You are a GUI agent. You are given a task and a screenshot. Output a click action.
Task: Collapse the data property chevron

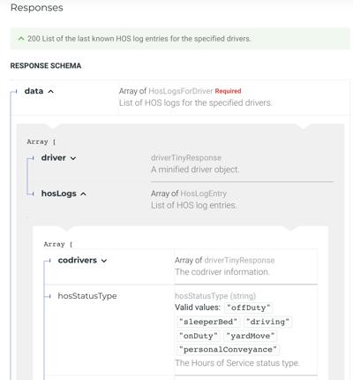50,92
